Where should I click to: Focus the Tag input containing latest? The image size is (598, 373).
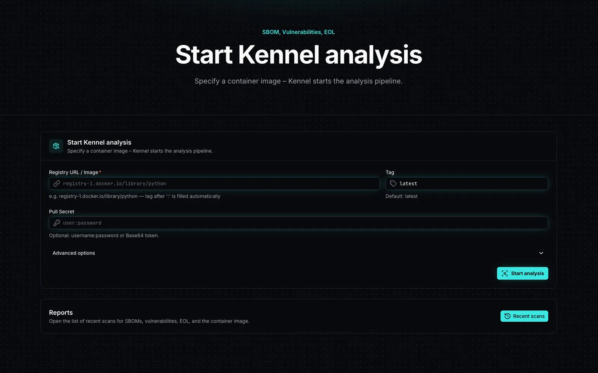[x=467, y=184]
